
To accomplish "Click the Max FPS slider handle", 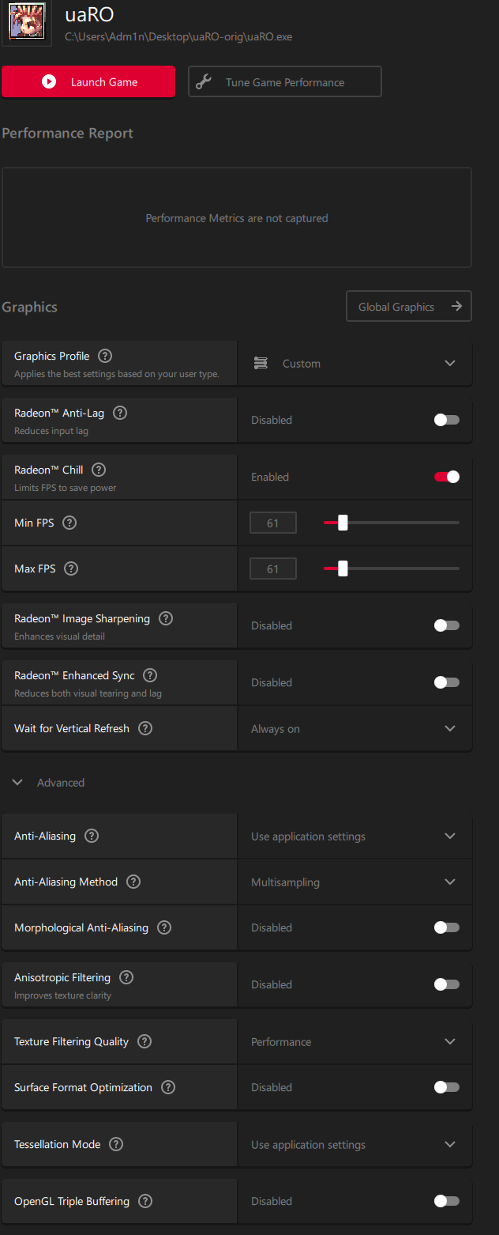I will 343,568.
